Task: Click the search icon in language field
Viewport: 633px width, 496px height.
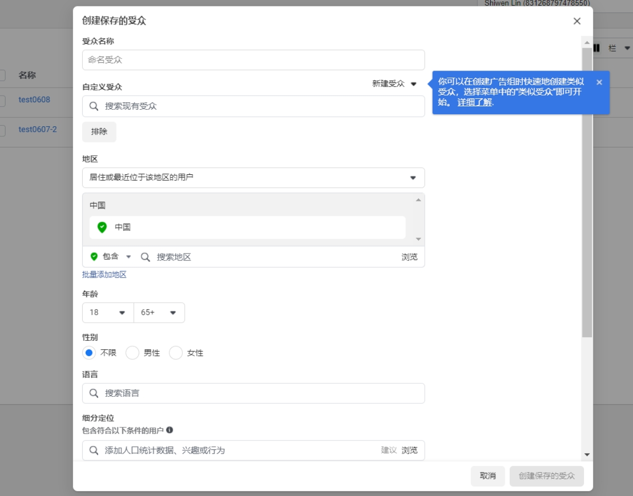Action: (94, 393)
